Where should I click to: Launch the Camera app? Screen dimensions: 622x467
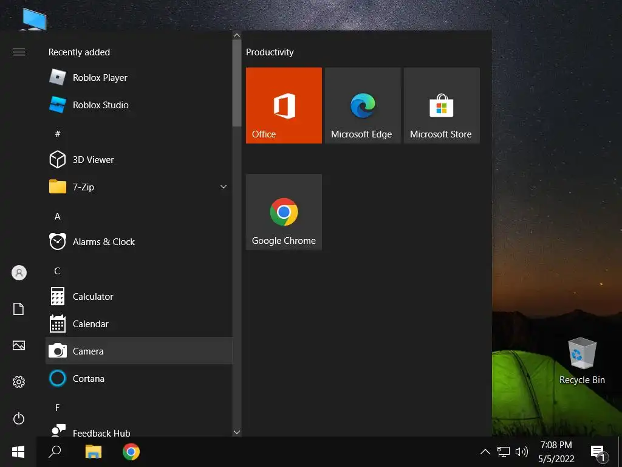point(139,351)
